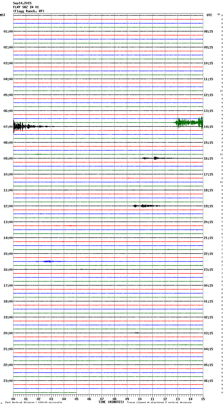
Task: Click the '08:00' MST row label
Action: pos(8,143)
